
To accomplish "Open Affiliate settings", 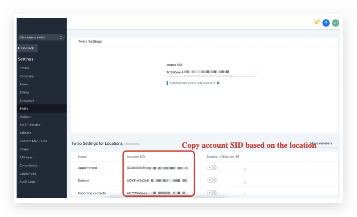I will (25, 133).
